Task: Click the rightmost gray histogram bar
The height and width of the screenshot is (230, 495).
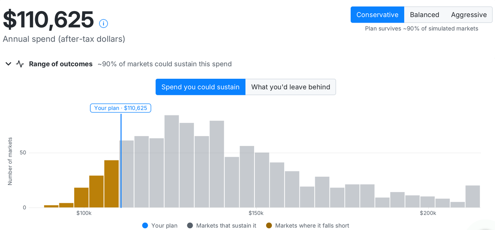Action: pyautogui.click(x=473, y=197)
